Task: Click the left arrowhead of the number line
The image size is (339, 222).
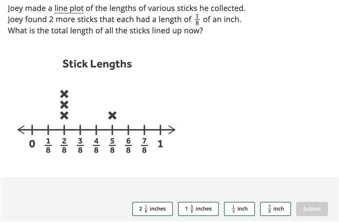Action: click(21, 130)
